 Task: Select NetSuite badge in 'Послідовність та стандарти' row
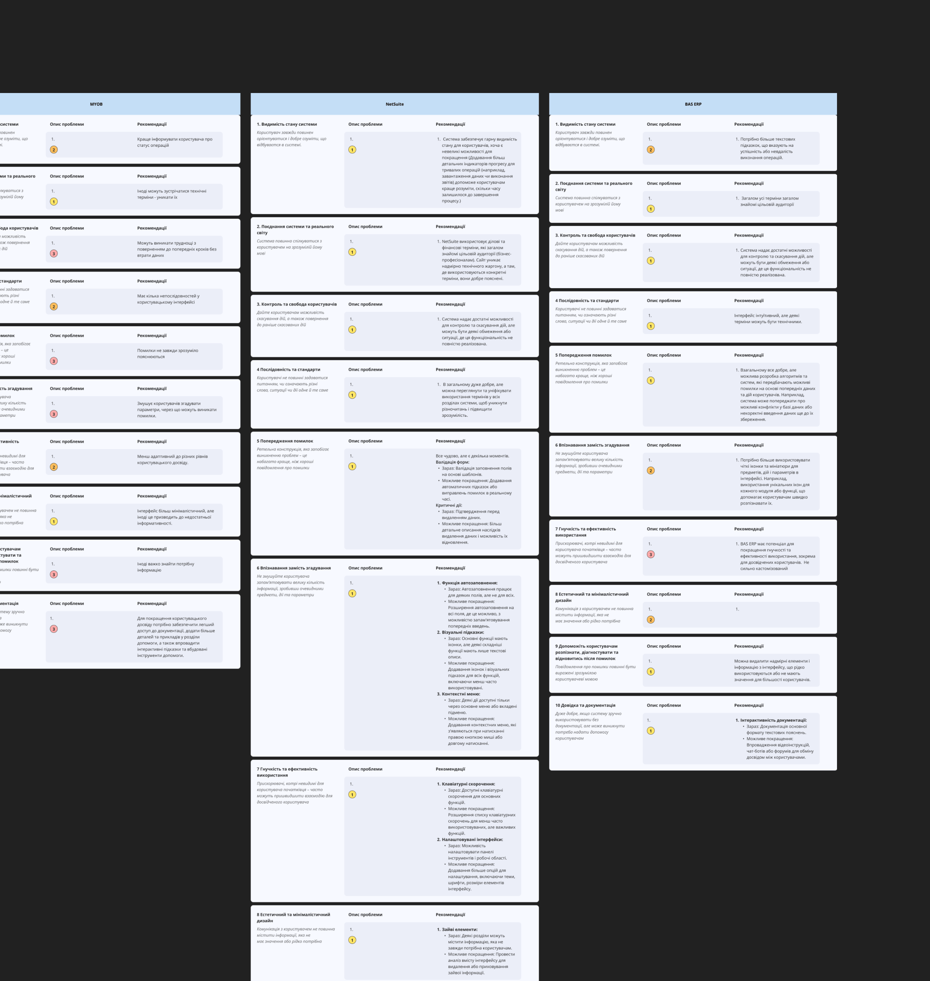[352, 396]
